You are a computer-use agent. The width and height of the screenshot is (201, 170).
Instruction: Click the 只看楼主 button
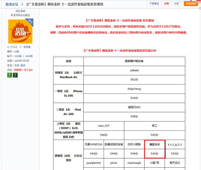pos(154,4)
